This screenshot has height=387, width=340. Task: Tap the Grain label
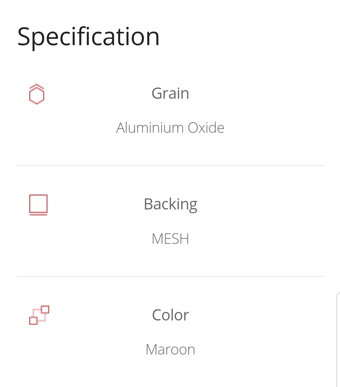click(x=170, y=93)
